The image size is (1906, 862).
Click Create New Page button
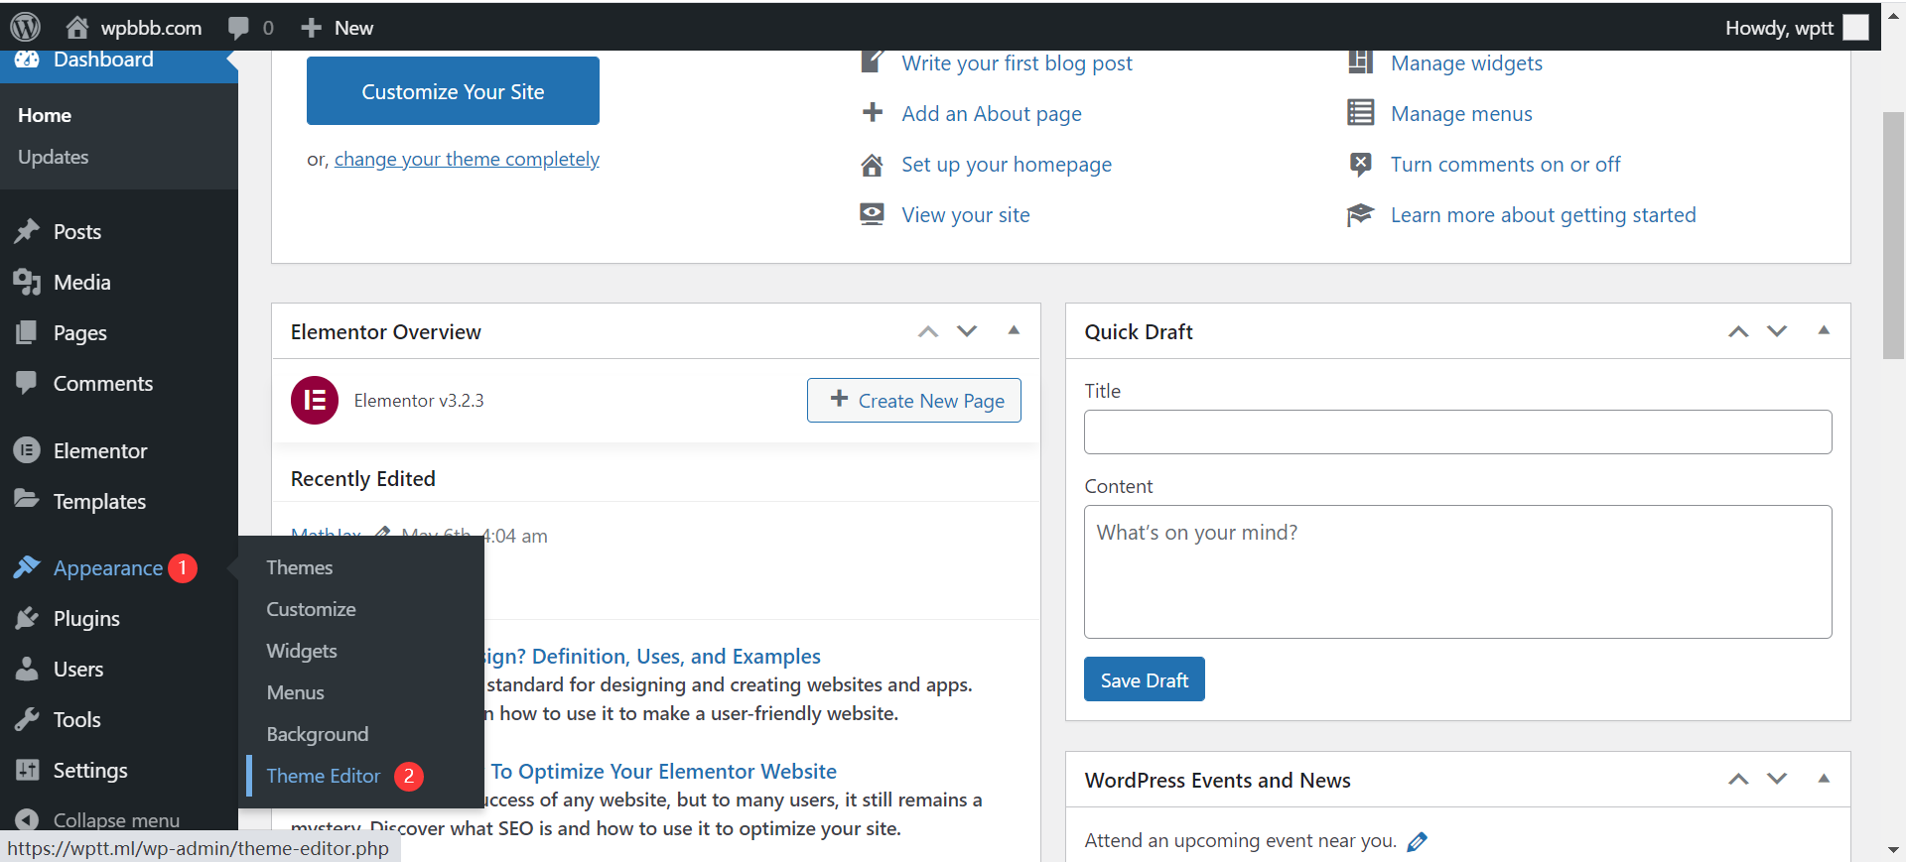tap(914, 400)
